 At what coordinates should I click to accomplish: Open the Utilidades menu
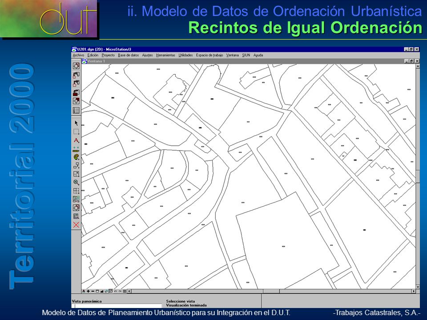click(x=185, y=55)
